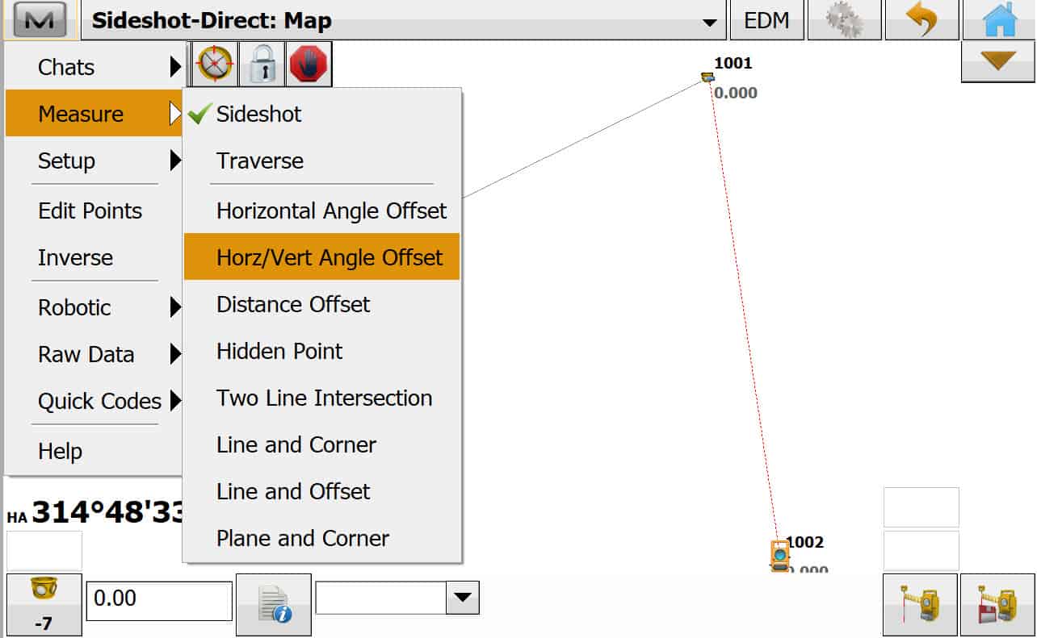Viewport: 1037px width, 638px height.
Task: Click the red stop hand icon
Action: 309,65
